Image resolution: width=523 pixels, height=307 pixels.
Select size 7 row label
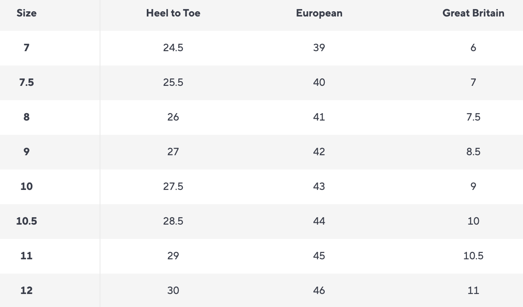pos(26,48)
